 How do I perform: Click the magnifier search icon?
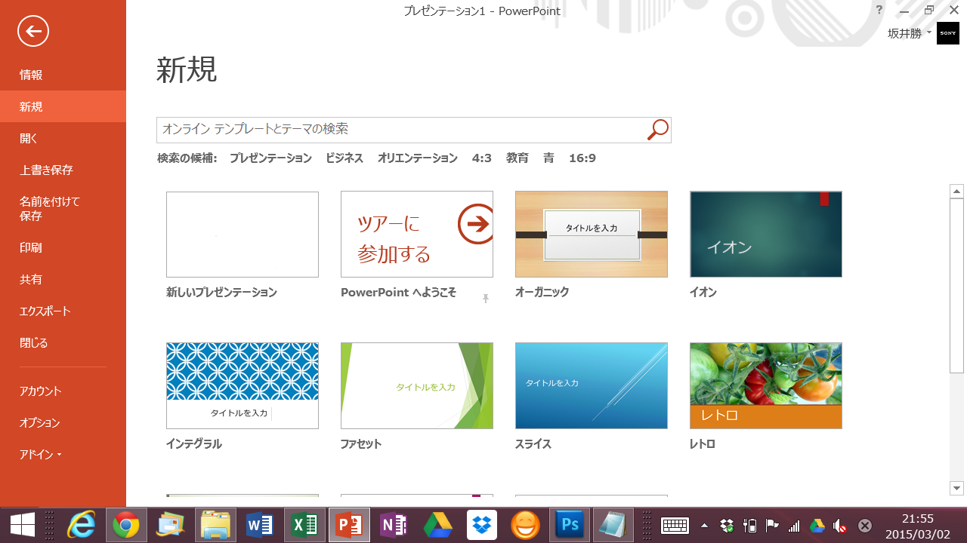(x=658, y=130)
